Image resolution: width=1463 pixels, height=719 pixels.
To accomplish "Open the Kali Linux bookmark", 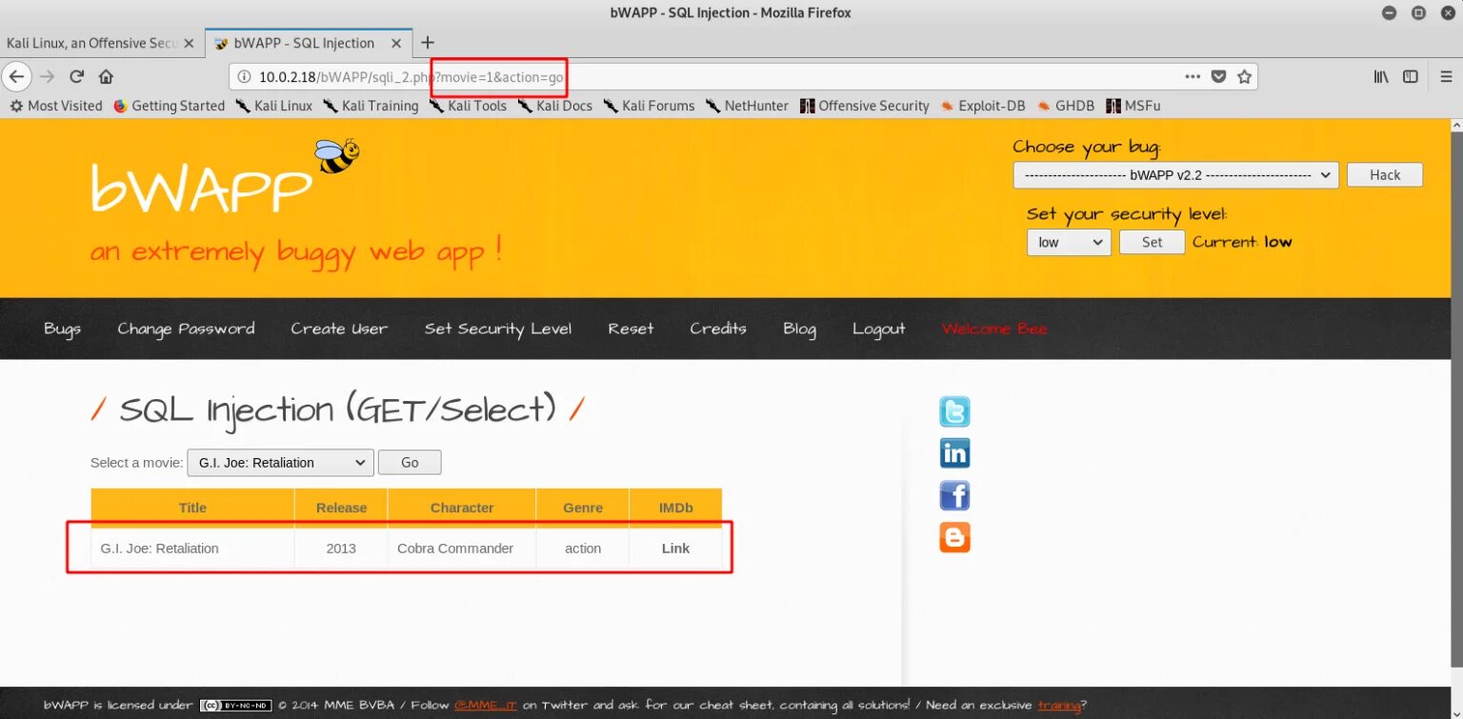I will (274, 106).
